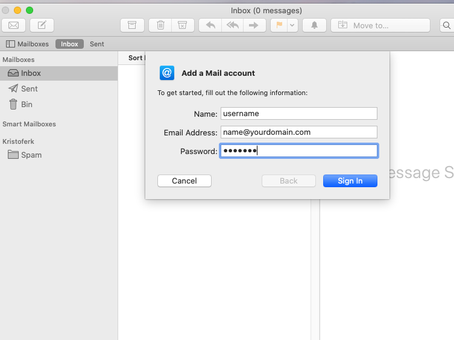Open the Spam folder in sidebar
Screen dimensions: 454x340
(x=31, y=155)
